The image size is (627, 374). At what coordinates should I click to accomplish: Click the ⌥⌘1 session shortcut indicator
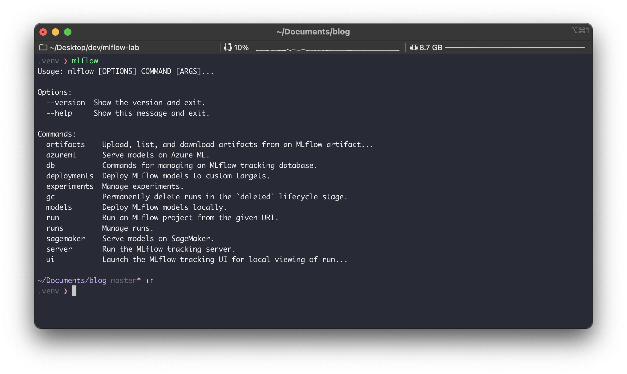pyautogui.click(x=580, y=30)
